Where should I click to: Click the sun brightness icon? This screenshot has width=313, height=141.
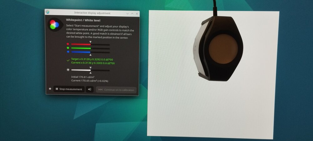pos(68,70)
